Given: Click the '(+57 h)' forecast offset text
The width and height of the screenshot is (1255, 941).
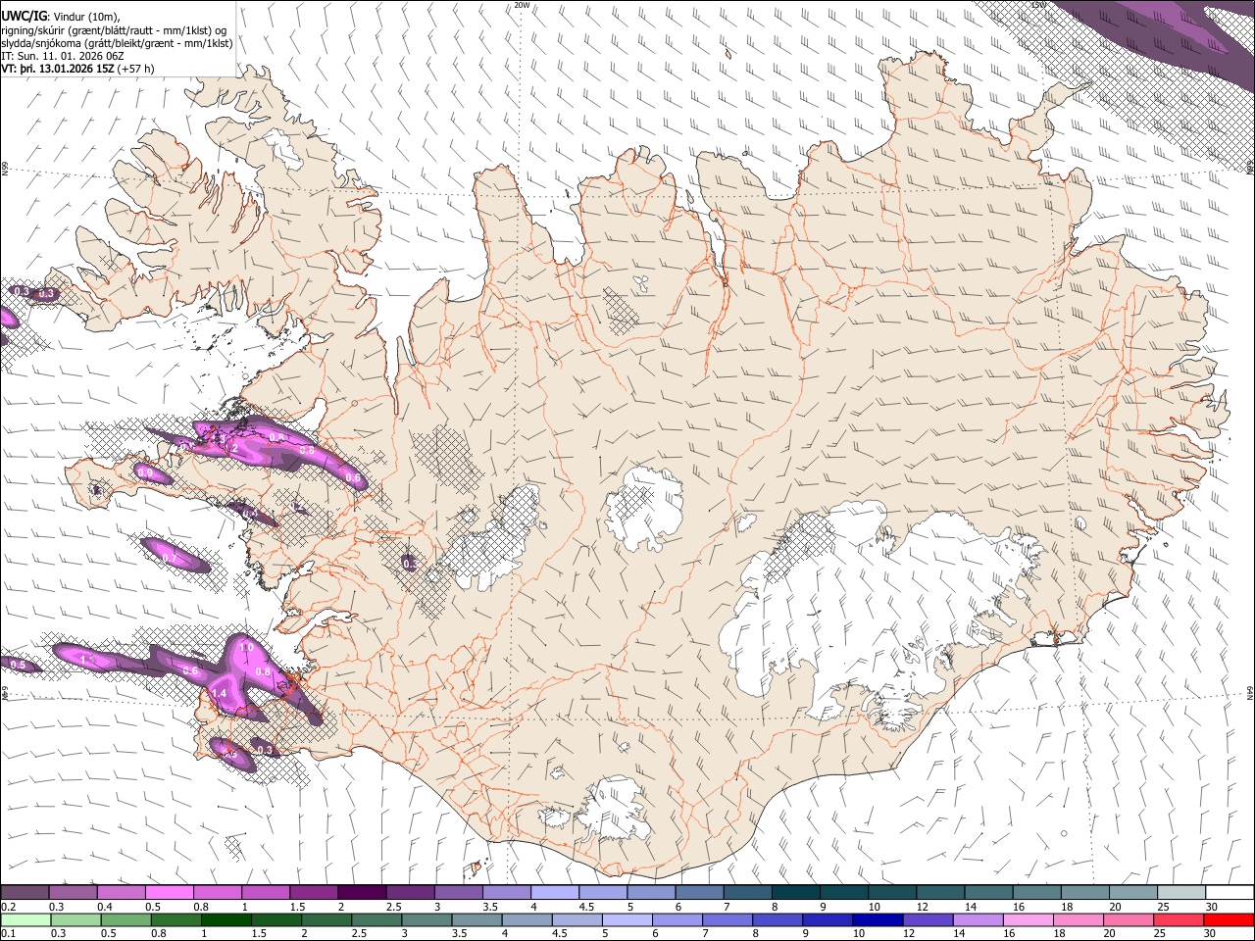Looking at the screenshot, I should [x=135, y=69].
